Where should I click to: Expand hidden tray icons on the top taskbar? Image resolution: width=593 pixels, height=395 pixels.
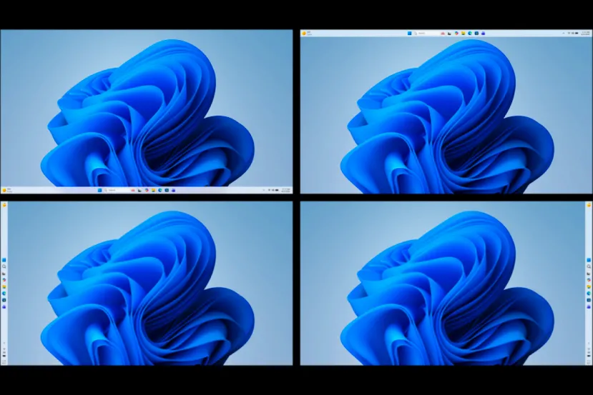point(562,33)
